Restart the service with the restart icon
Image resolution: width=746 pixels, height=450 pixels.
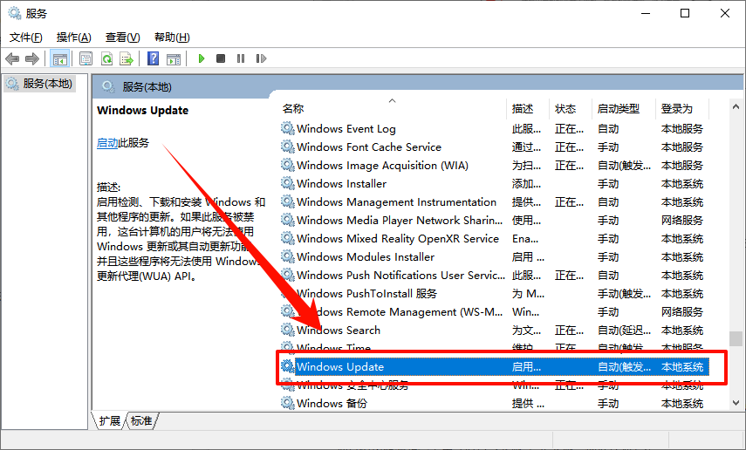[261, 58]
